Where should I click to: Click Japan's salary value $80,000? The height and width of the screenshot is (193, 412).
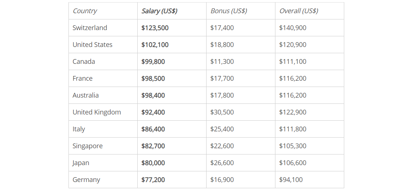[153, 163]
